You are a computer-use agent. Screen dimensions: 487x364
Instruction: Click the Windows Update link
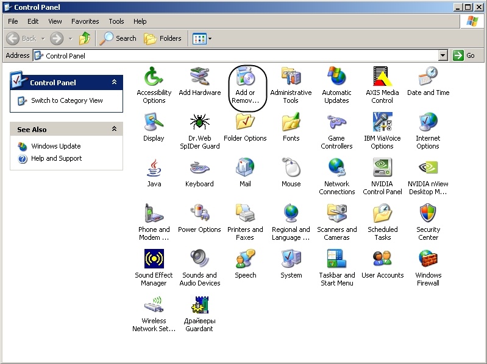click(55, 146)
